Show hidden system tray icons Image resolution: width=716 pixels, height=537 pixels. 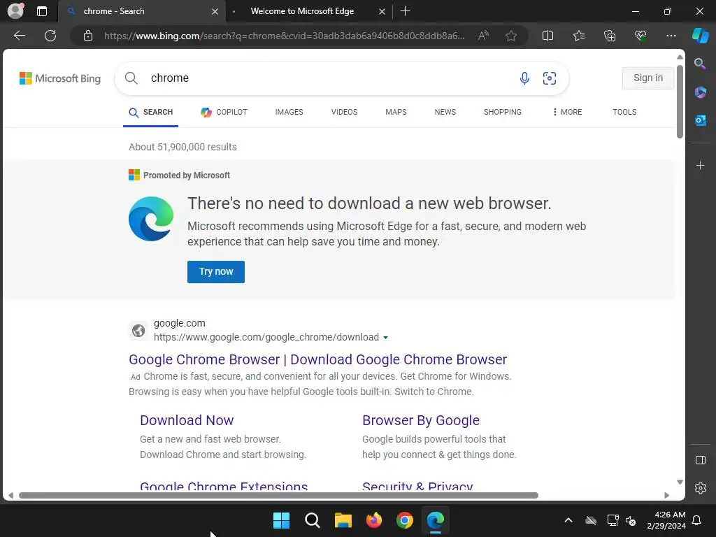(x=568, y=520)
